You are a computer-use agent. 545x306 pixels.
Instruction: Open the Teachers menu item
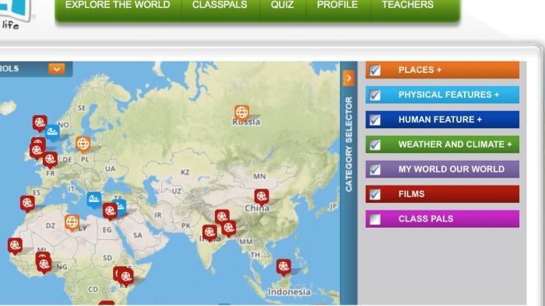pyautogui.click(x=407, y=5)
